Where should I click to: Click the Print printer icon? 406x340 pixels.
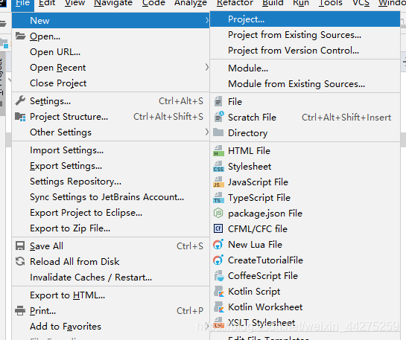point(20,310)
